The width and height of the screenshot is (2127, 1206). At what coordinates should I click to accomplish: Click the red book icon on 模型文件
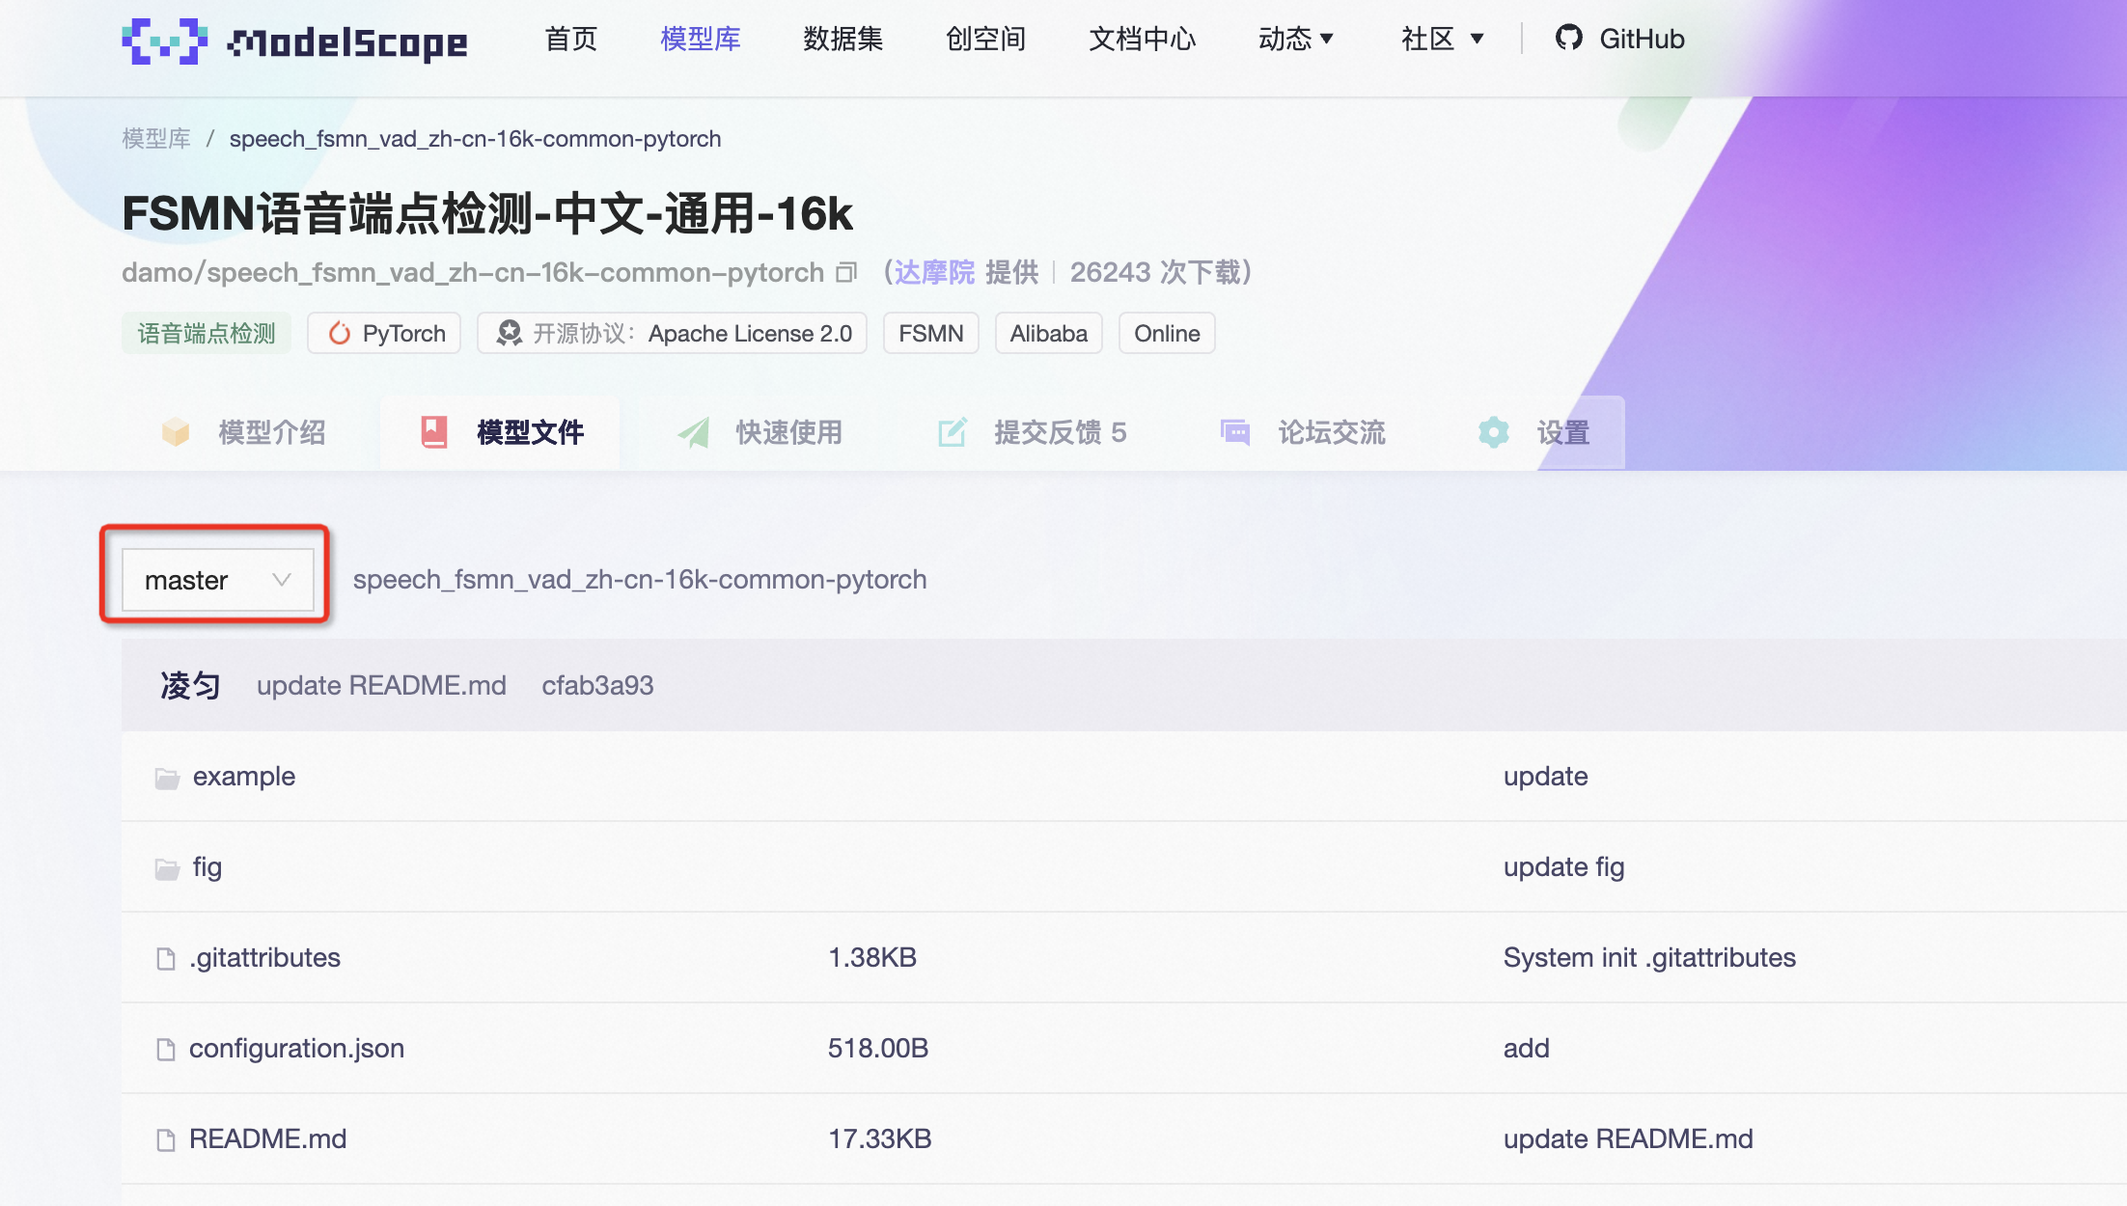click(x=434, y=432)
